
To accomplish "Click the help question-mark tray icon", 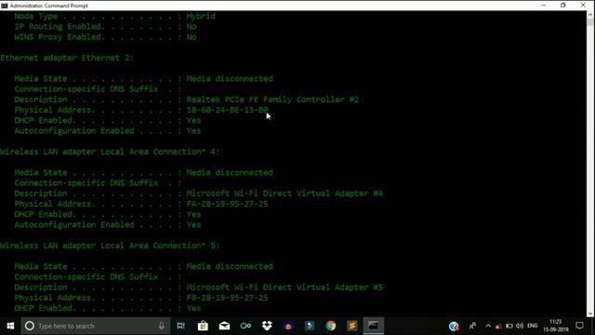I will click(454, 326).
